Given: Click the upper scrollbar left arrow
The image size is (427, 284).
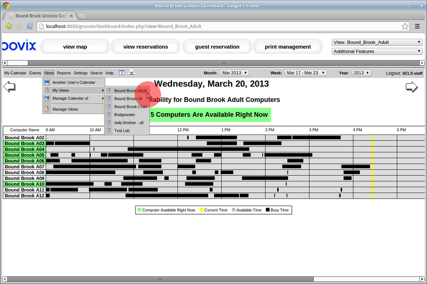Looking at the screenshot, I should [x=5, y=63].
